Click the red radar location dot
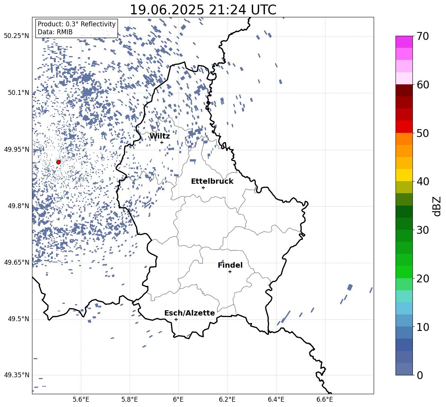 coord(58,162)
